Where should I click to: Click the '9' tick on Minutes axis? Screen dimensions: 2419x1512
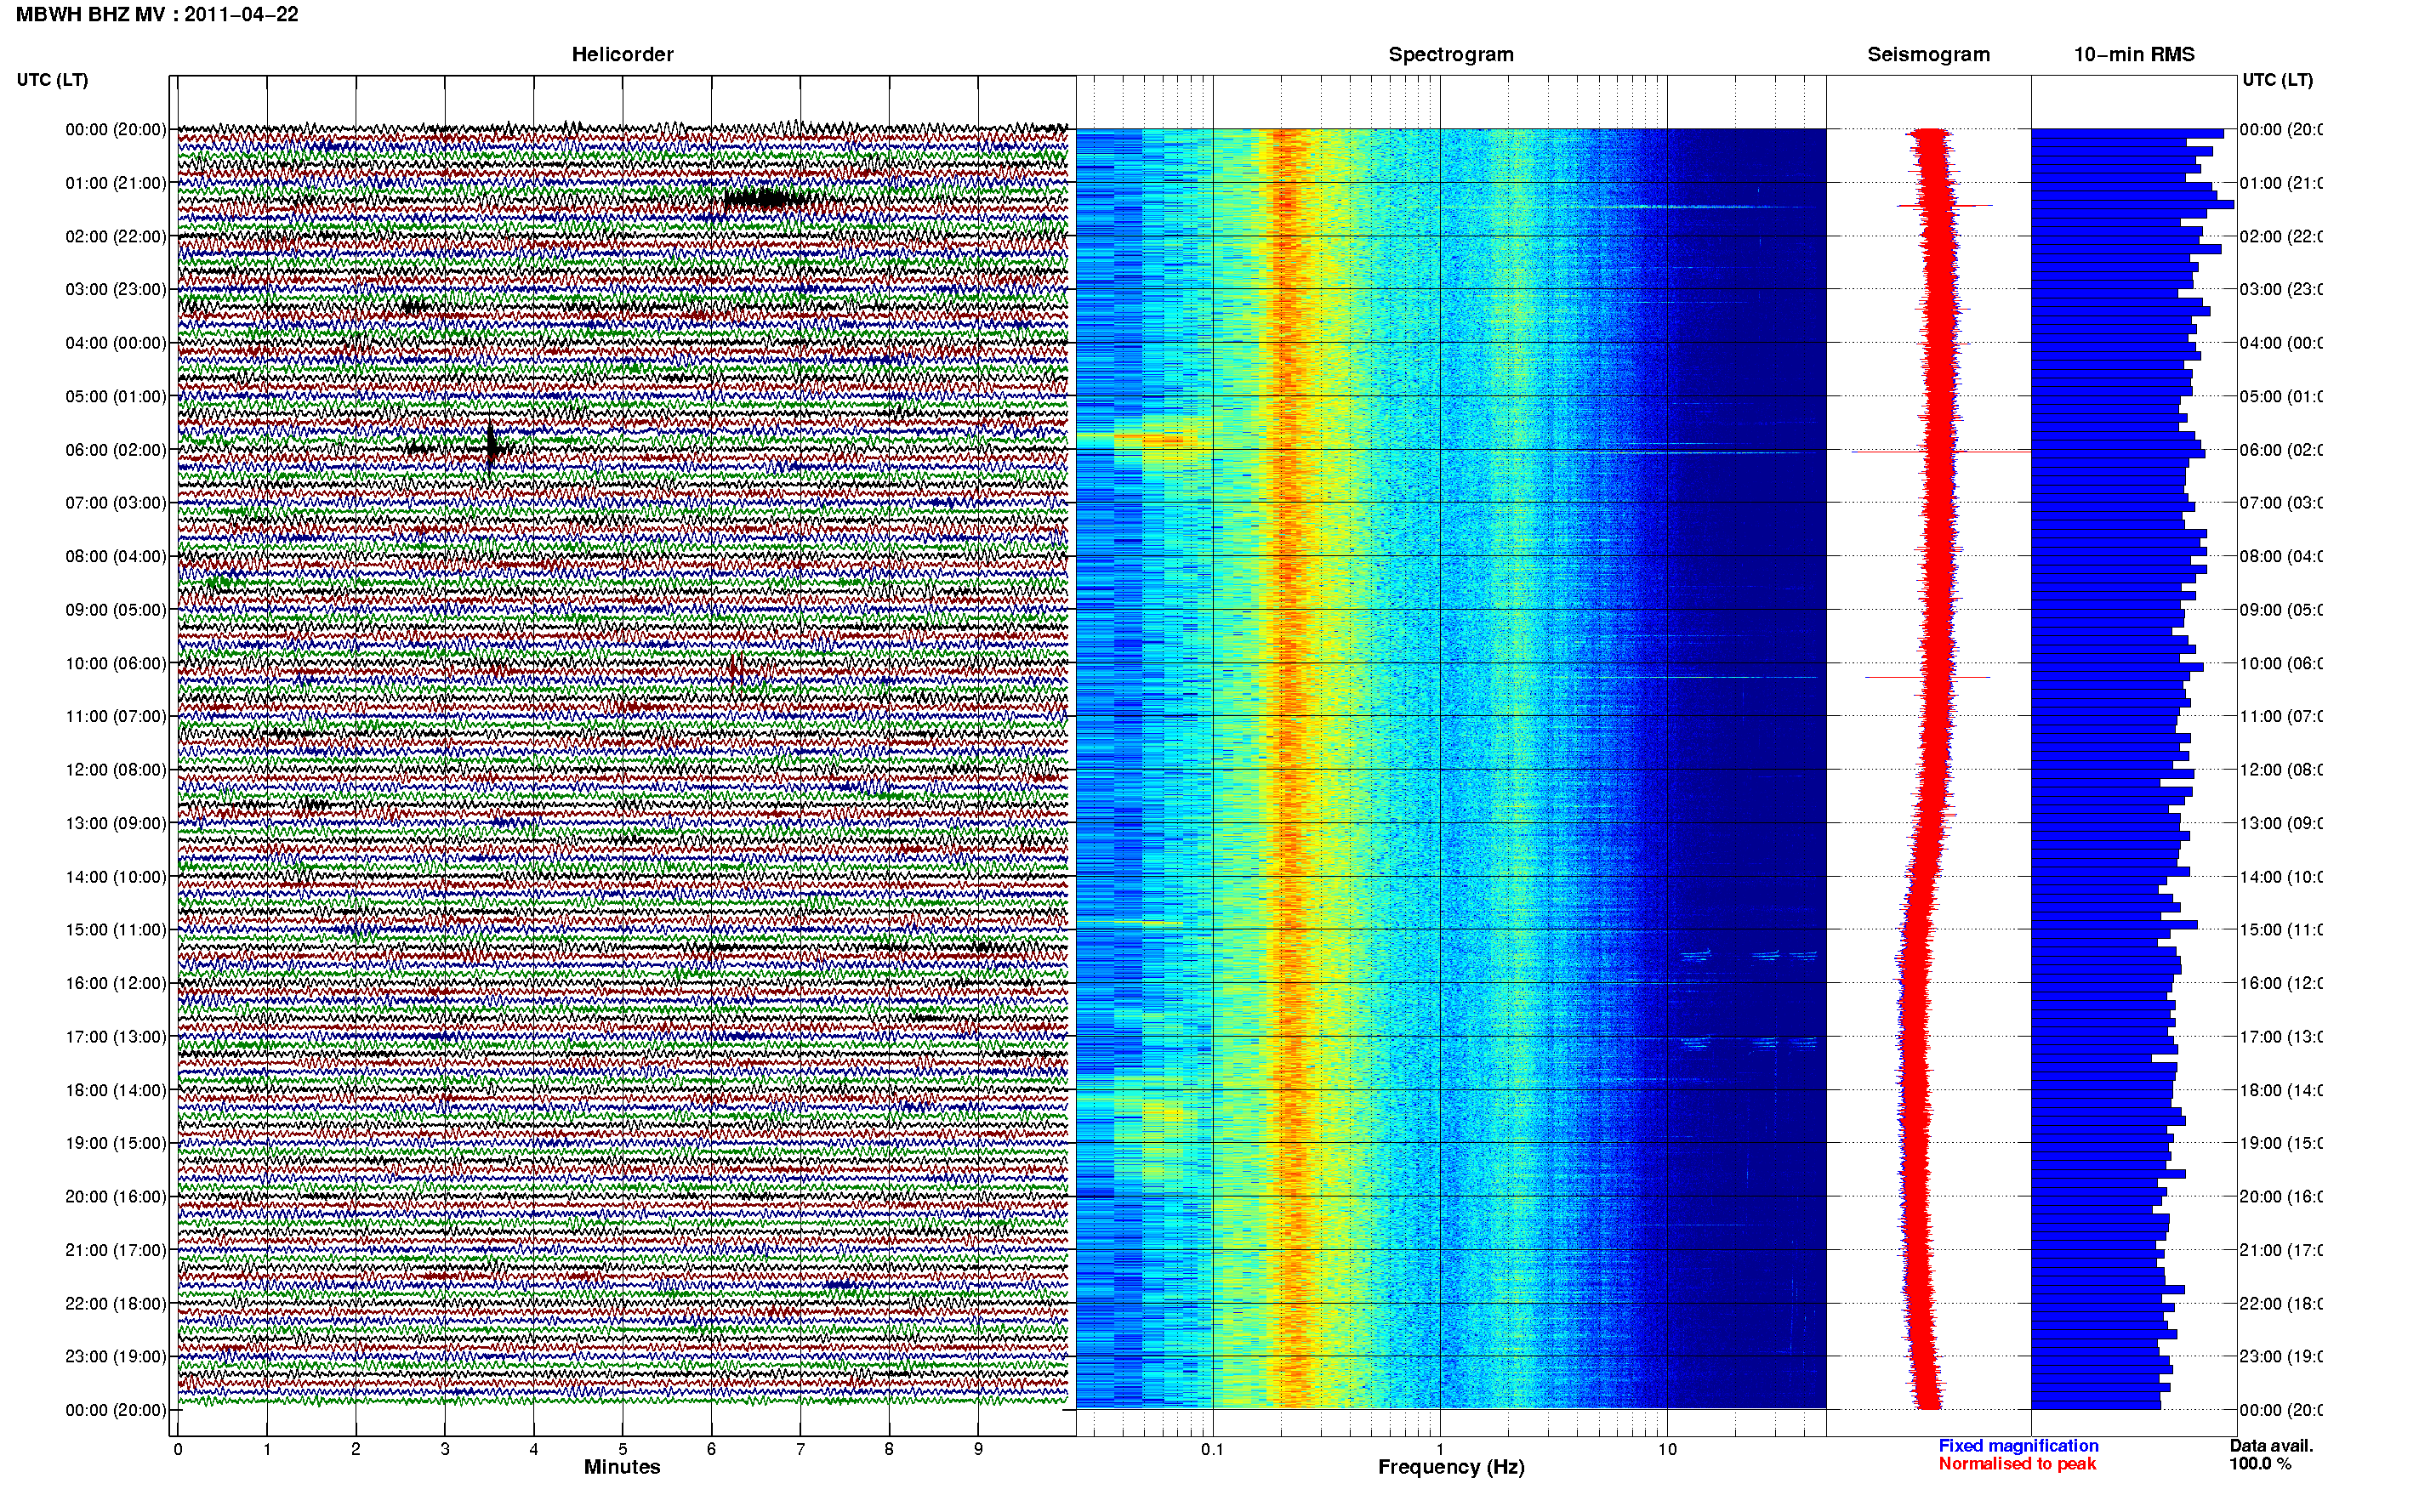pos(978,1449)
